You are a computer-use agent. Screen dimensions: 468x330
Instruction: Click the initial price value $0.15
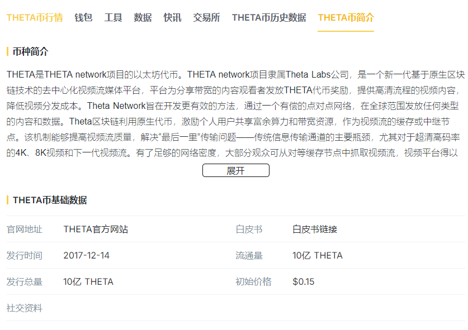pyautogui.click(x=304, y=281)
